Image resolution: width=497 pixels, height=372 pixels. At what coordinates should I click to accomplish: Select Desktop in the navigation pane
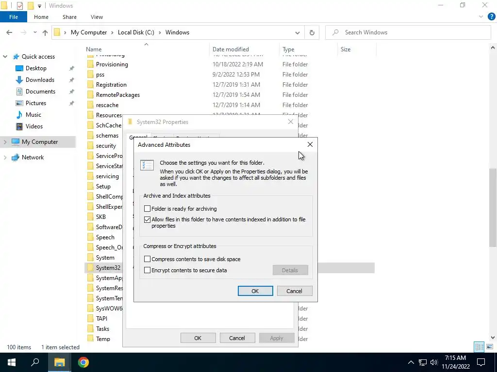pyautogui.click(x=36, y=68)
